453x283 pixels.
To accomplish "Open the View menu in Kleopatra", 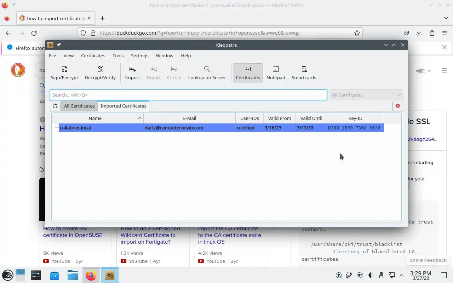I will (x=69, y=56).
